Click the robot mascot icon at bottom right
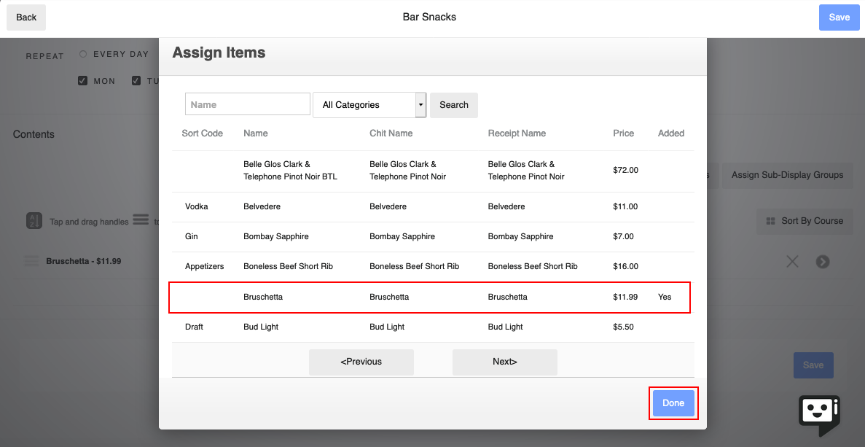The width and height of the screenshot is (865, 447). [x=819, y=415]
